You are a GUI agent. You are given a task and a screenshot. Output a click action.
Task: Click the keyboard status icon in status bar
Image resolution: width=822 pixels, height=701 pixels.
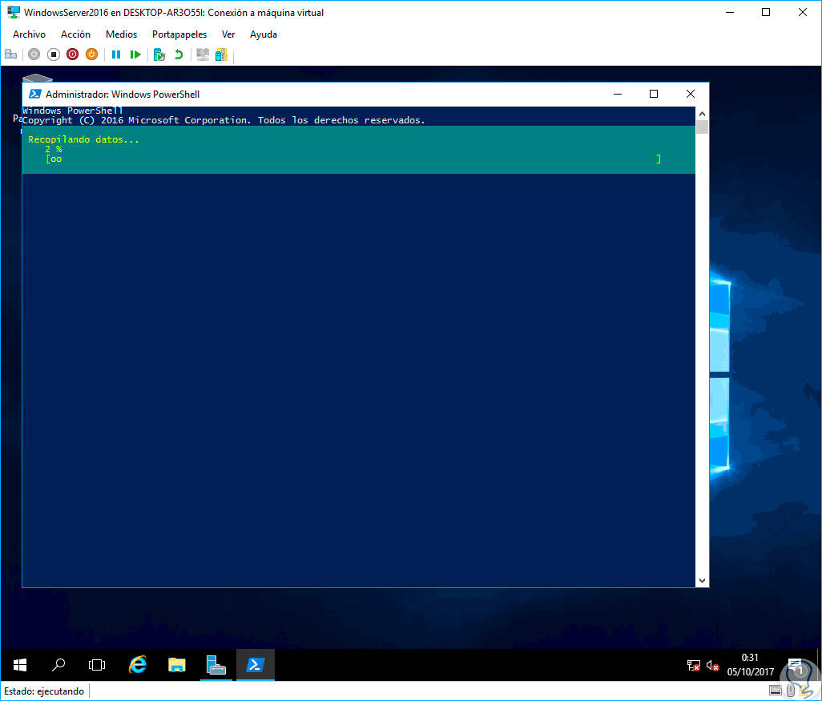click(776, 691)
